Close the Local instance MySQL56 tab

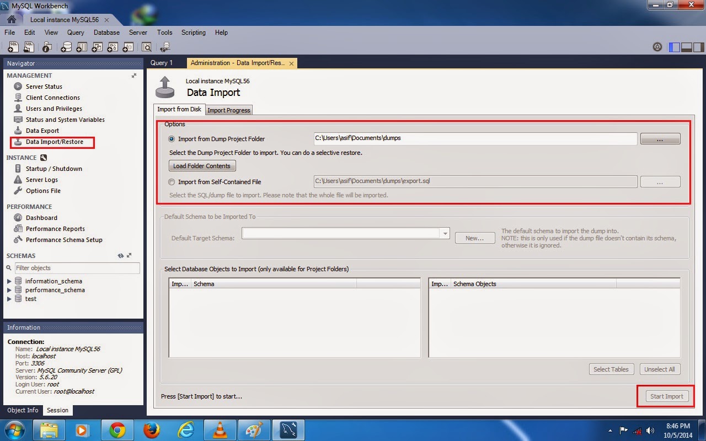(x=106, y=20)
